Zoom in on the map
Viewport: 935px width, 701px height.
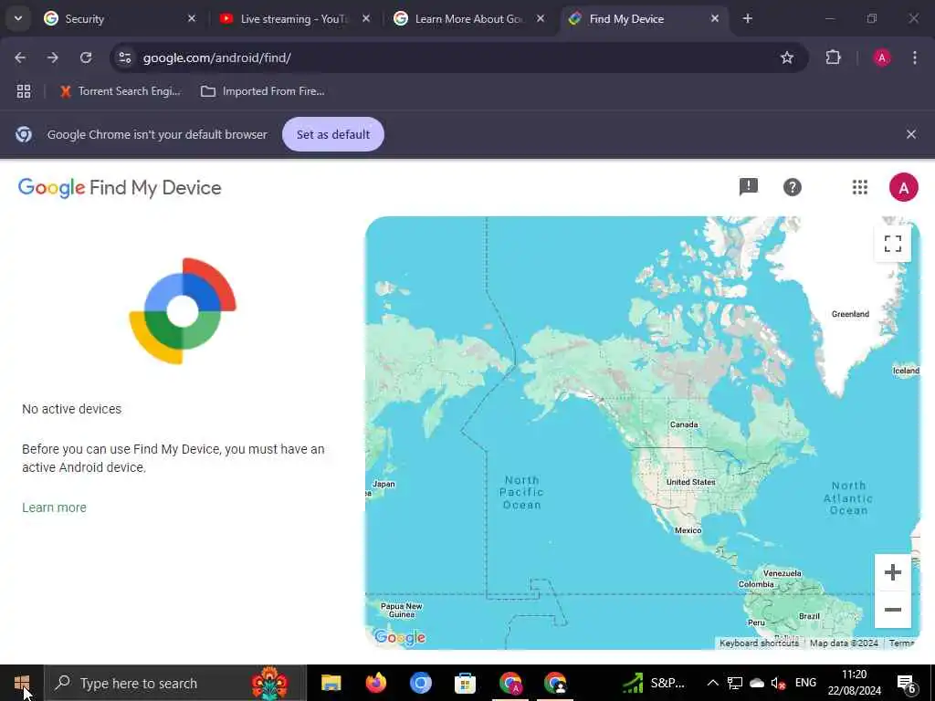[893, 572]
